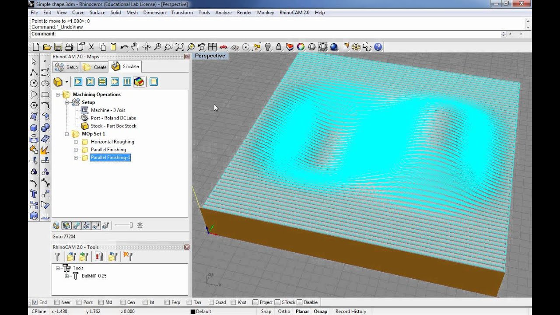
Task: Click the Zoom extents icon
Action: pos(179,47)
